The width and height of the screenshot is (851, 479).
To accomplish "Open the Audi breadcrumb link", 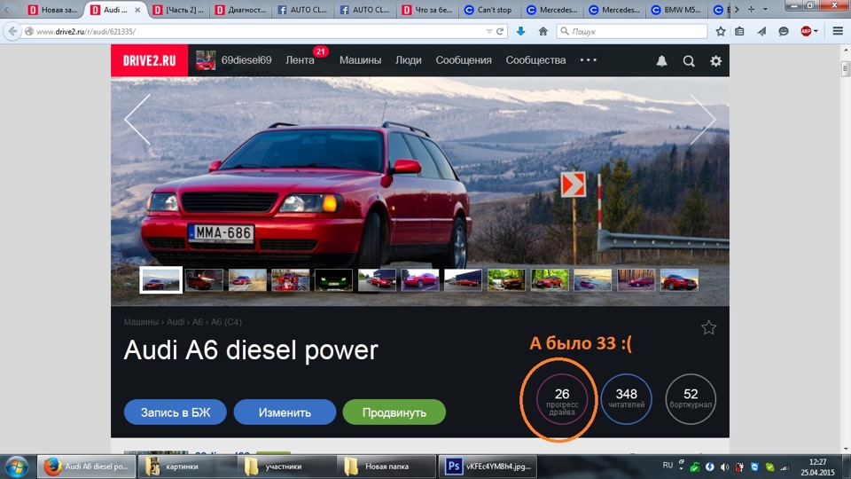I will (176, 322).
